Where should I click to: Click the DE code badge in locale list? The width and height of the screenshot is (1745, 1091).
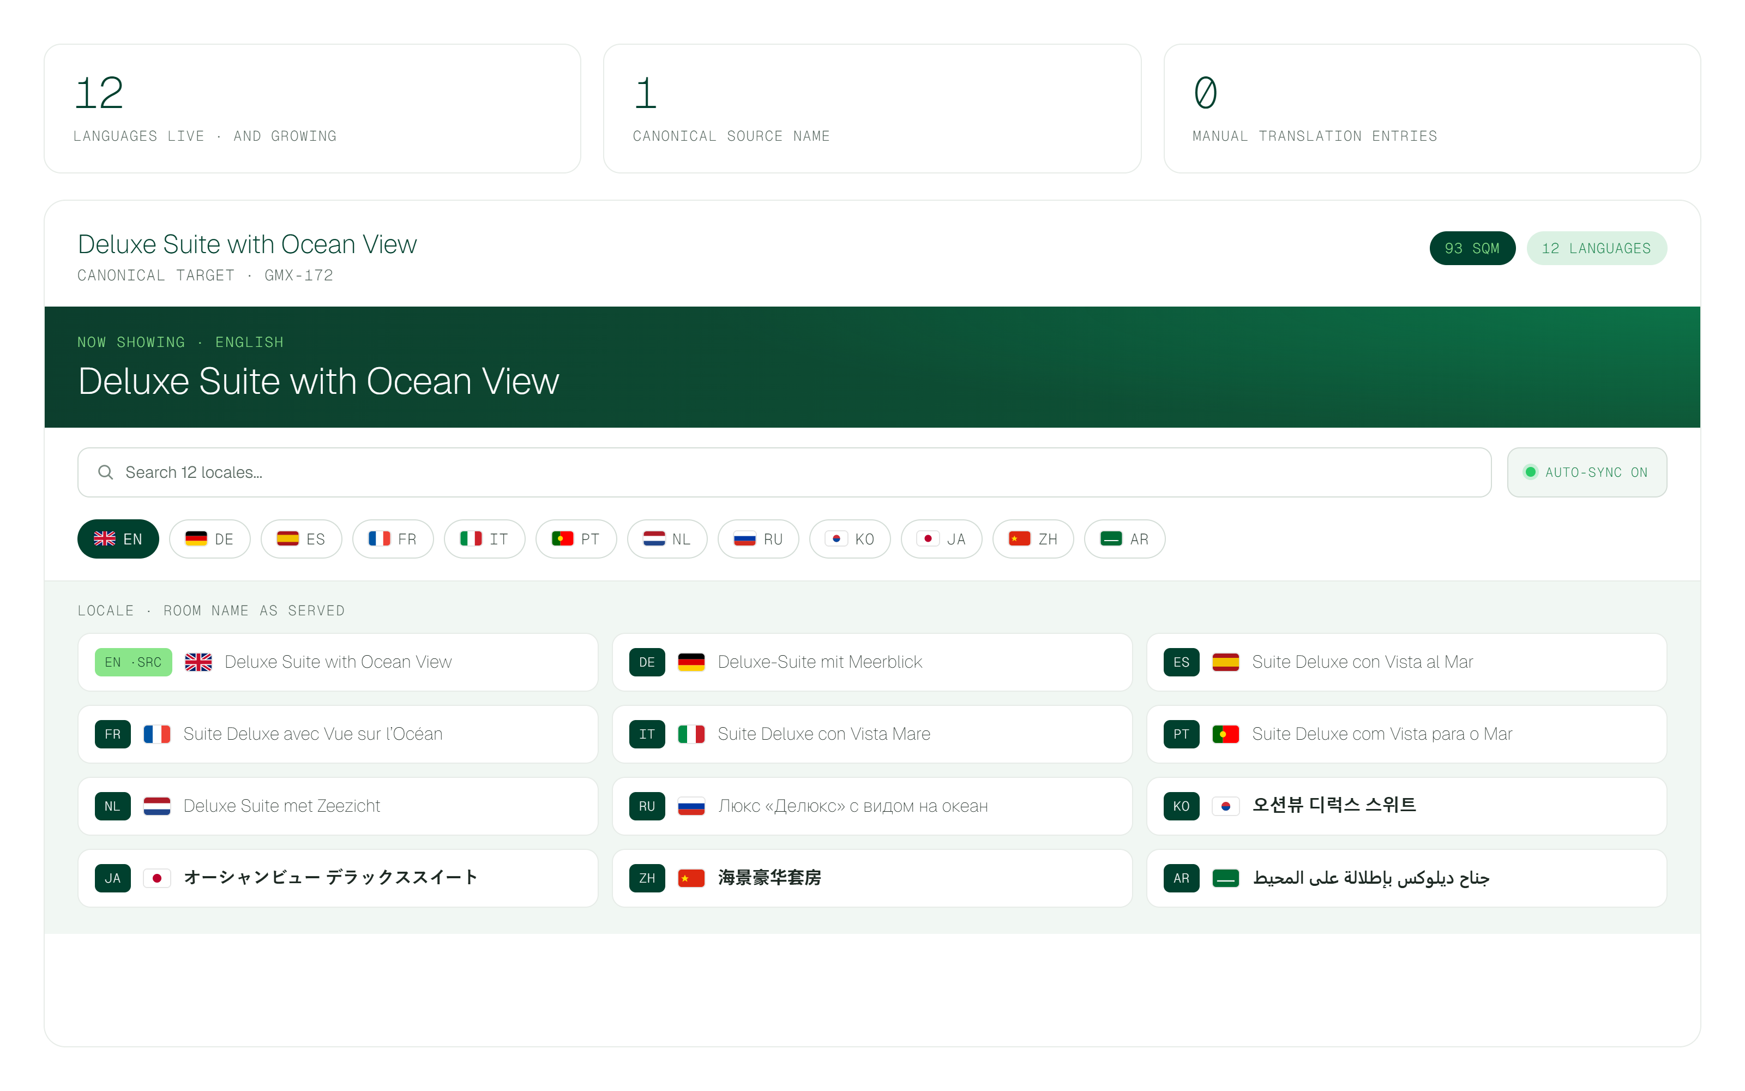[x=647, y=662]
